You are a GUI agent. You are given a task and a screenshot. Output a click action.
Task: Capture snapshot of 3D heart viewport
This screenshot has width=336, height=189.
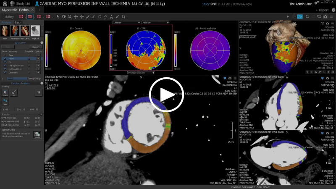(327, 24)
